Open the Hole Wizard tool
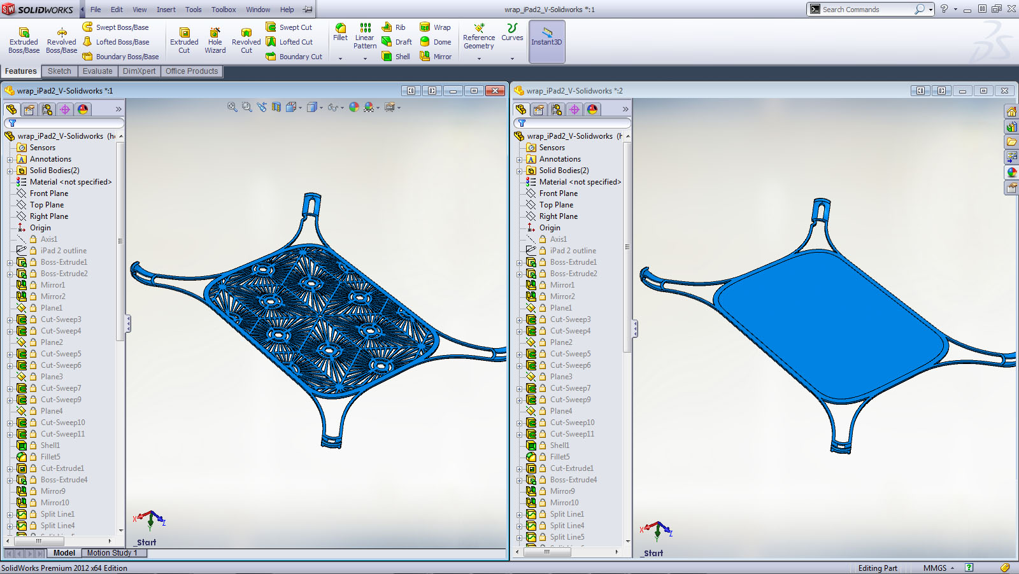The image size is (1019, 574). (215, 33)
